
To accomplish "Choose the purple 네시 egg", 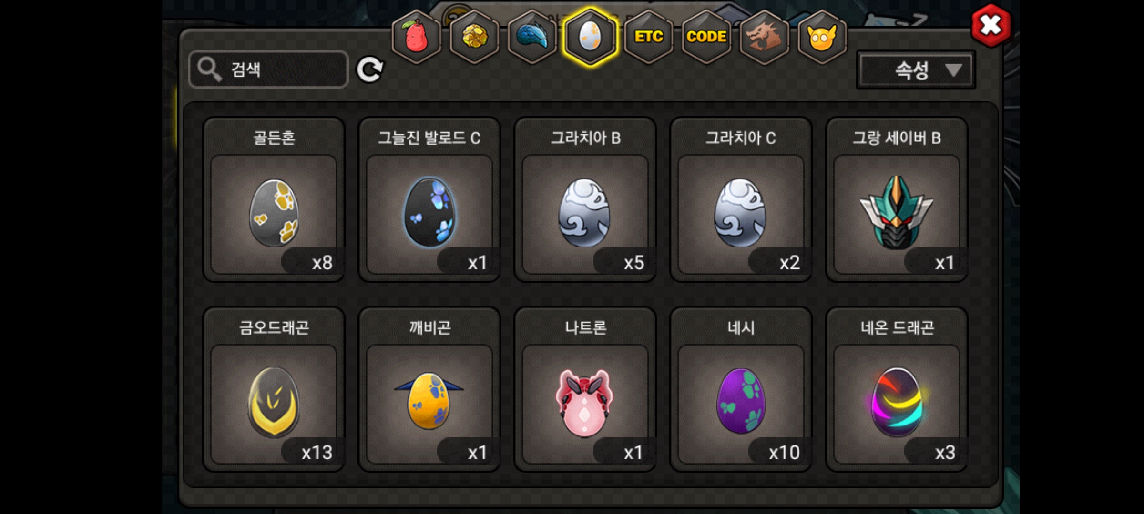I will [741, 389].
